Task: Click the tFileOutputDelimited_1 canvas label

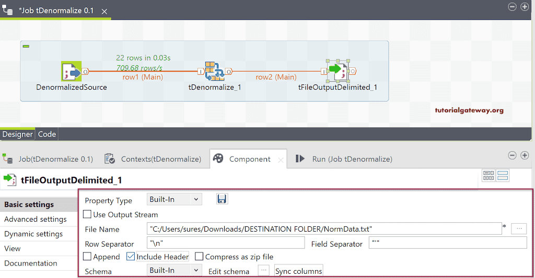Action: coord(338,87)
